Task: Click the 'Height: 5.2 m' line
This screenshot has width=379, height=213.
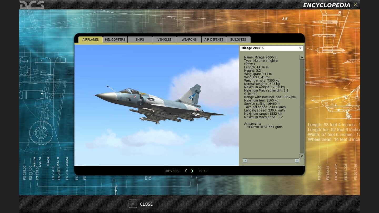Action: (254, 70)
